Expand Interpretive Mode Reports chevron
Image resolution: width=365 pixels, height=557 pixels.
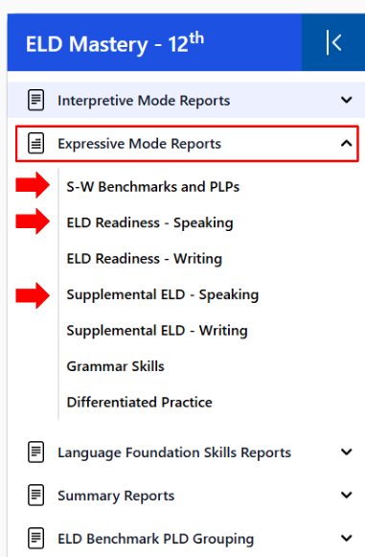[x=346, y=100]
